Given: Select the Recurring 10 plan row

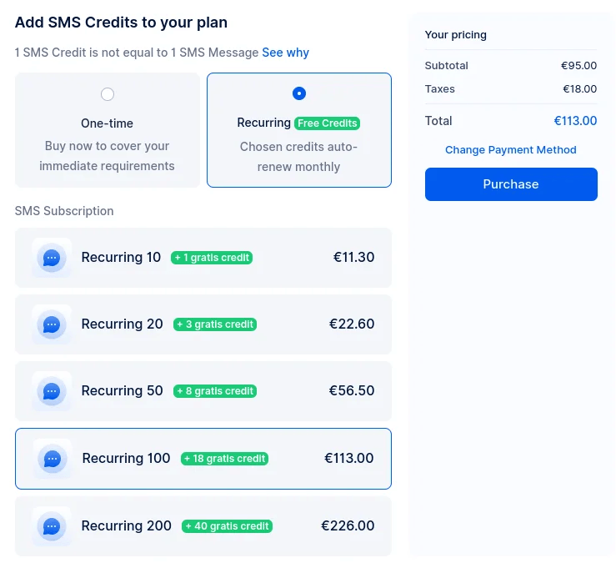Looking at the screenshot, I should click(x=203, y=258).
